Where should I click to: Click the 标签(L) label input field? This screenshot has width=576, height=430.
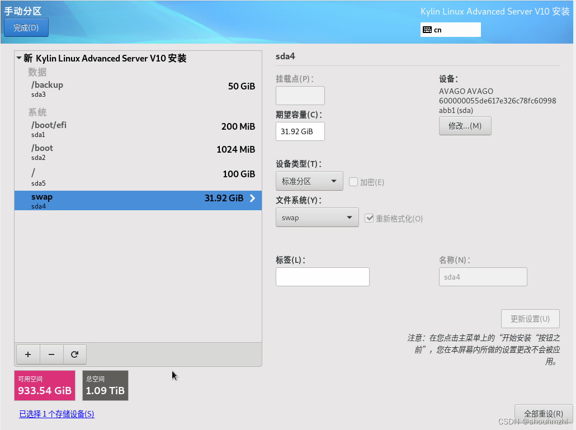click(323, 277)
